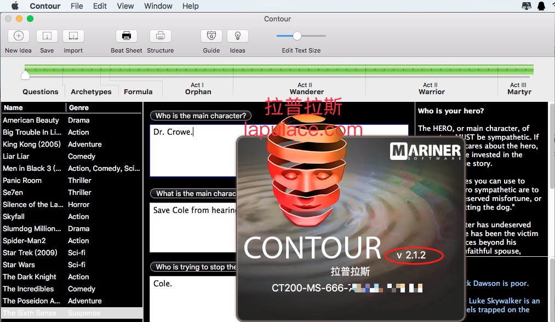The width and height of the screenshot is (555, 322).
Task: Switch to the Archetypes tab
Action: (x=91, y=91)
